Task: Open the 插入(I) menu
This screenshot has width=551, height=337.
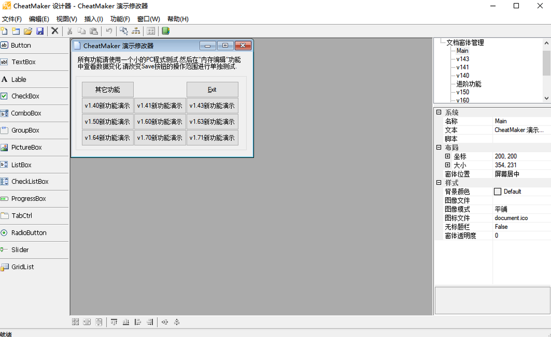Action: (94, 19)
